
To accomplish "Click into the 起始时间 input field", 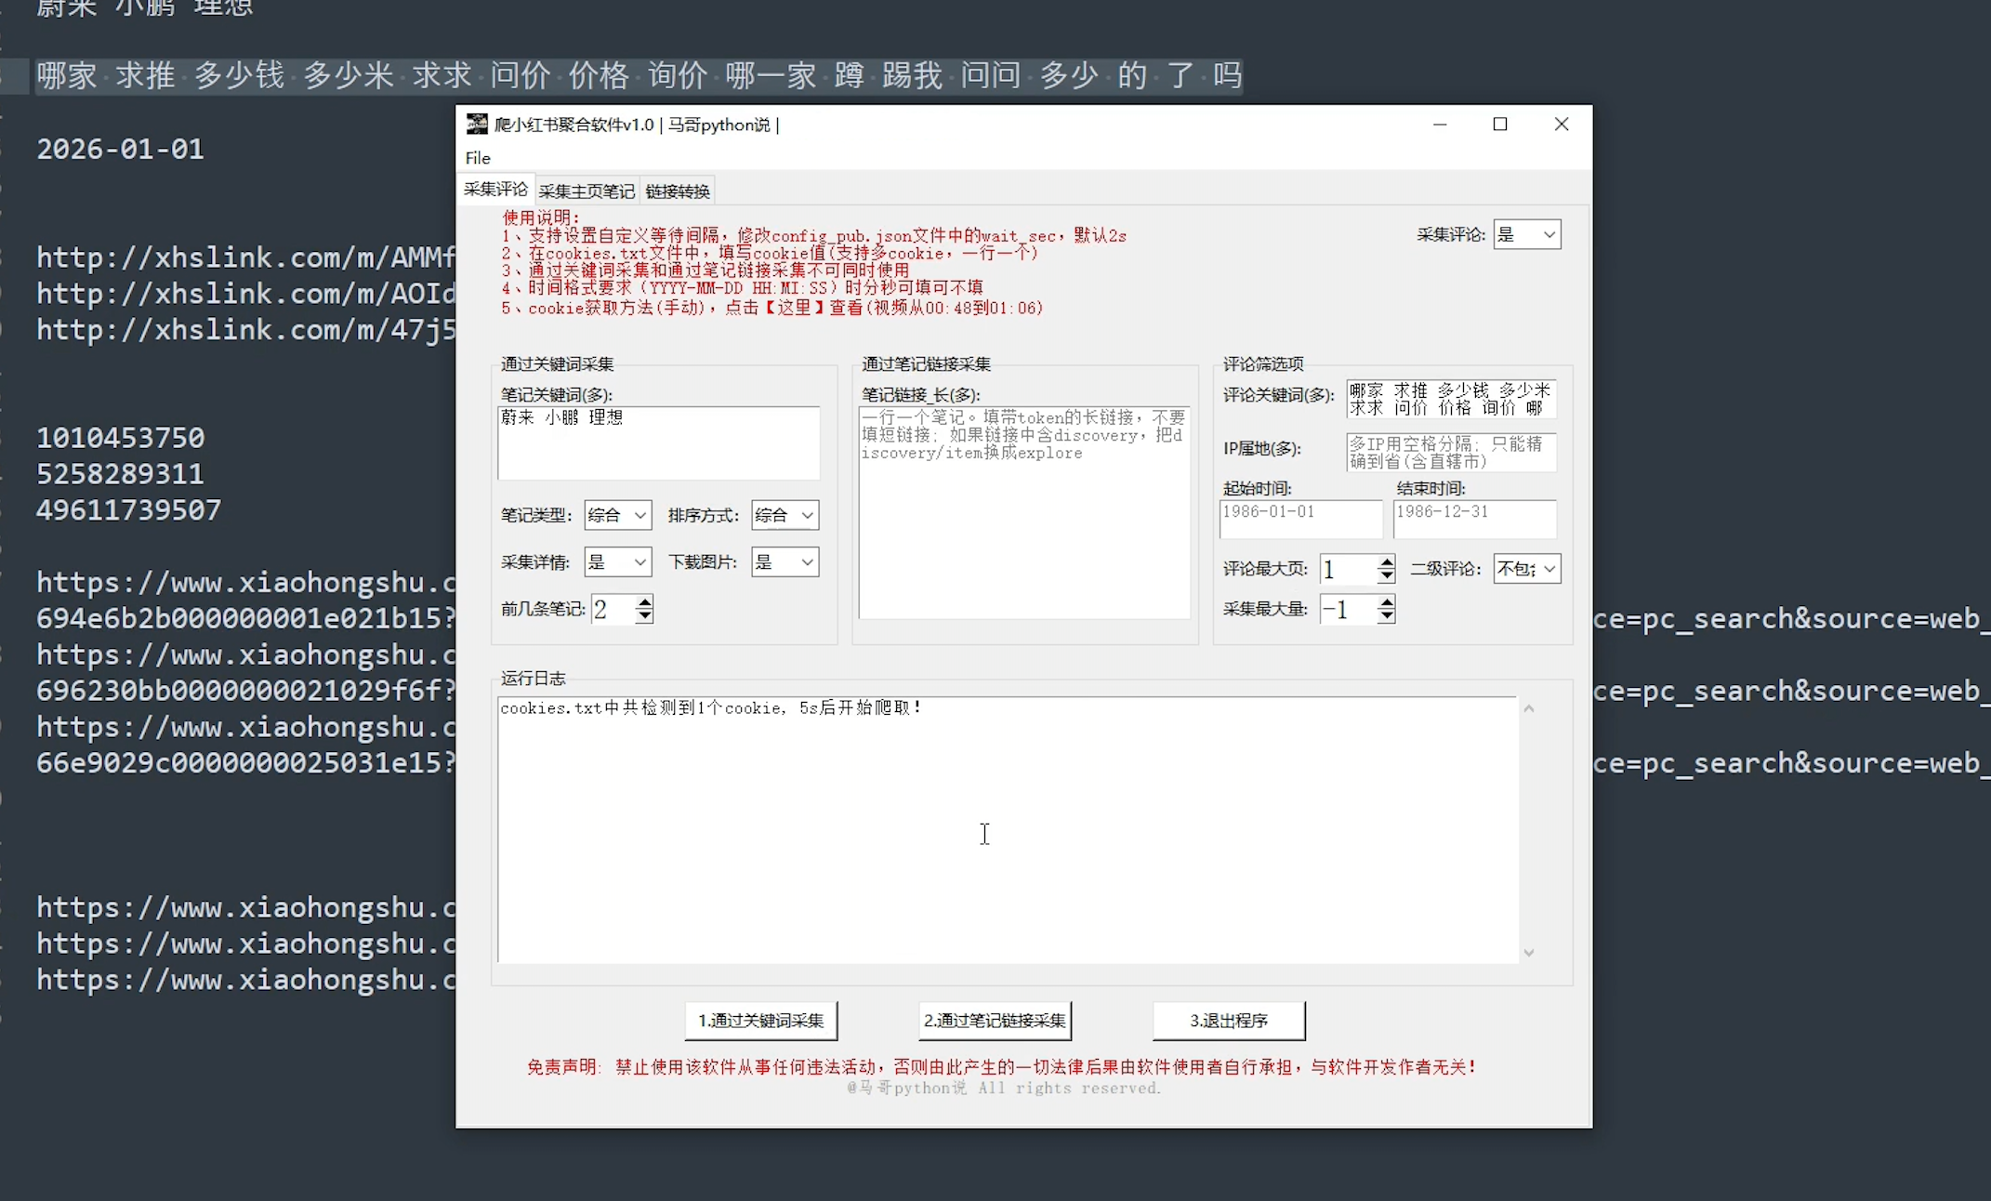I will pyautogui.click(x=1299, y=519).
